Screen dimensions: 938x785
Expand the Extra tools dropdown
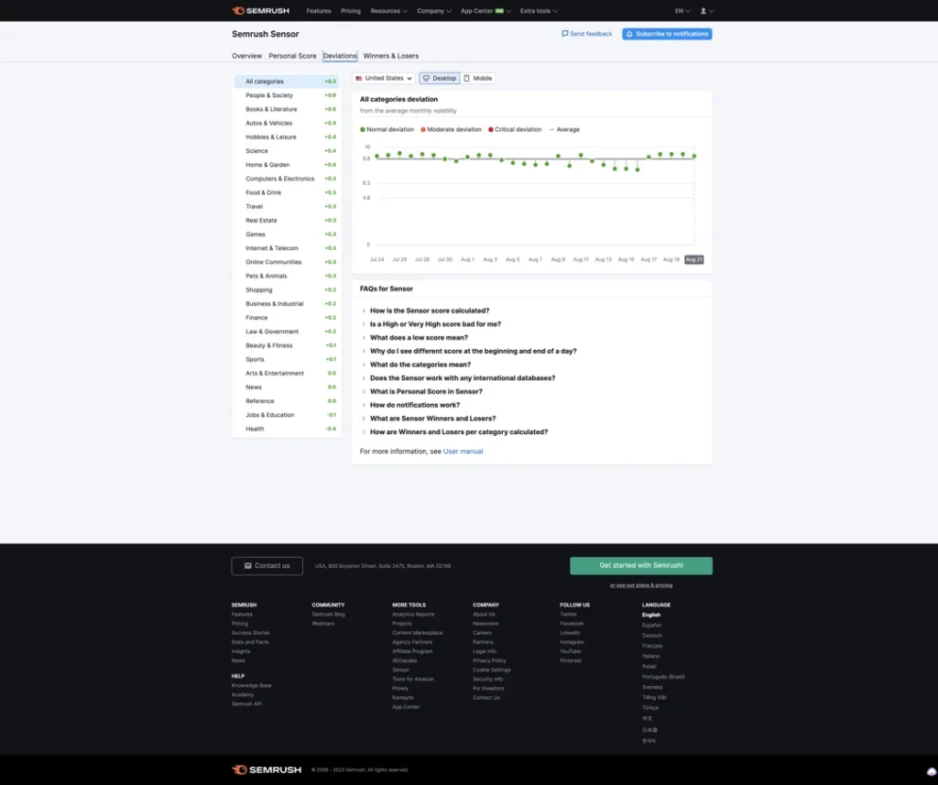coord(539,11)
